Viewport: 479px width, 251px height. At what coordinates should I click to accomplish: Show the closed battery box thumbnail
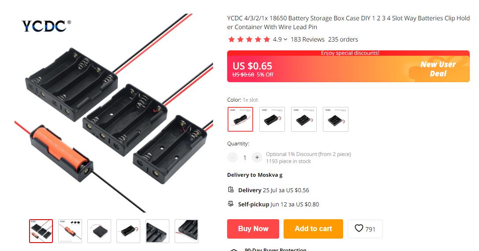coord(99,231)
